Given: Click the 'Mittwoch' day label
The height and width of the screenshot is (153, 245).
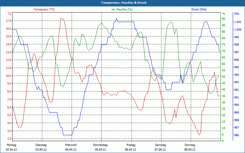Looking at the screenshot, I should coord(71,145).
